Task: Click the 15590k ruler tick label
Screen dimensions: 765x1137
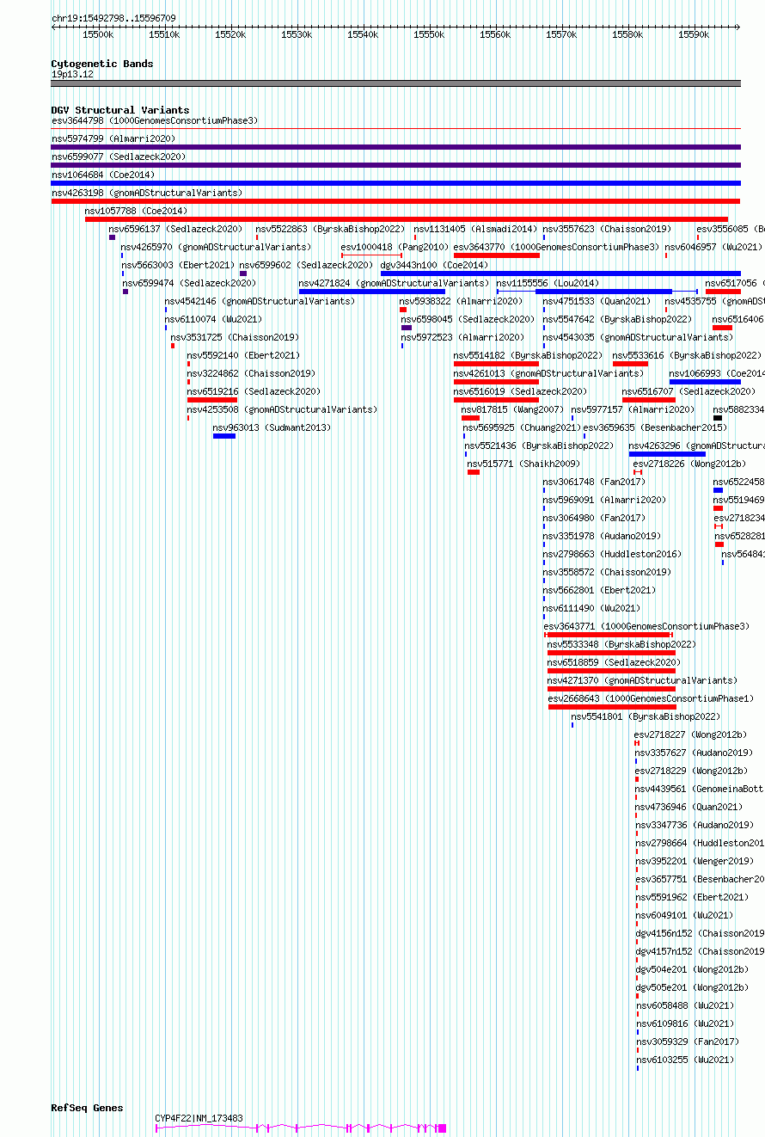Action: tap(694, 35)
